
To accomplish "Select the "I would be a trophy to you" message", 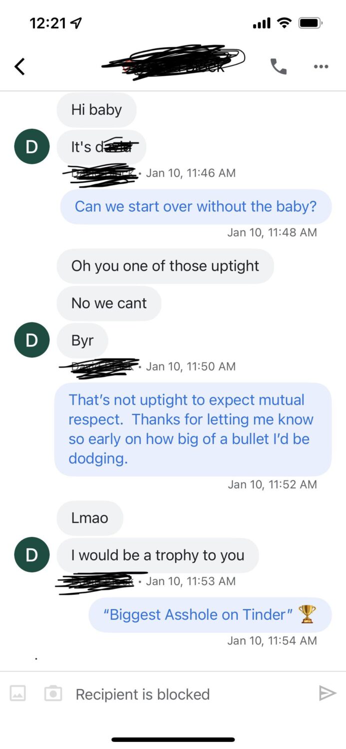I will click(158, 555).
